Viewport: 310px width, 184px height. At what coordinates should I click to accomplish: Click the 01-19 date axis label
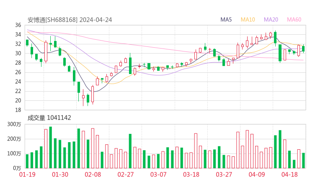point(27,174)
